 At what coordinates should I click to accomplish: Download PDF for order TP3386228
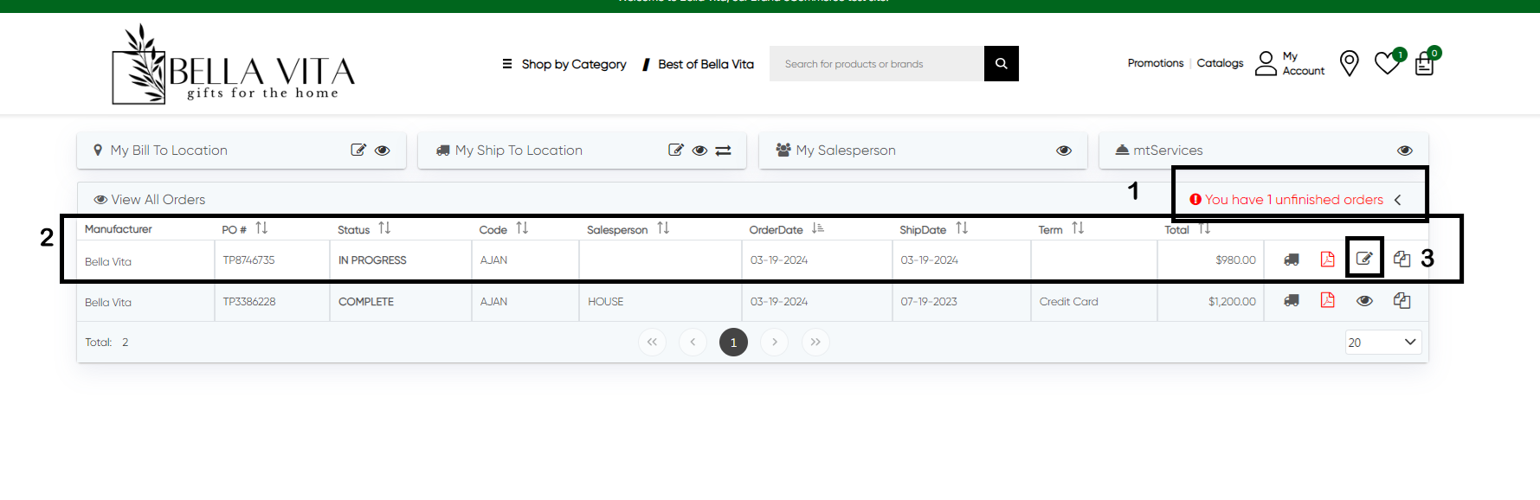1327,300
